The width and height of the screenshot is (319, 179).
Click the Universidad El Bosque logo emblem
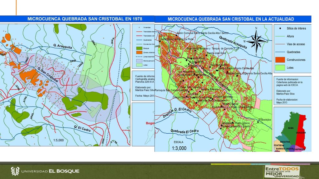coord(15,171)
